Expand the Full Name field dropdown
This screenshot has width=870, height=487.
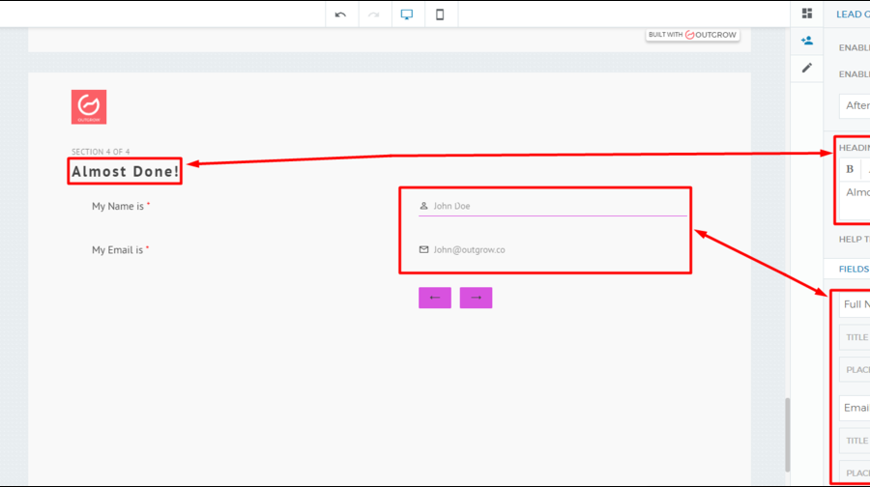(x=855, y=304)
